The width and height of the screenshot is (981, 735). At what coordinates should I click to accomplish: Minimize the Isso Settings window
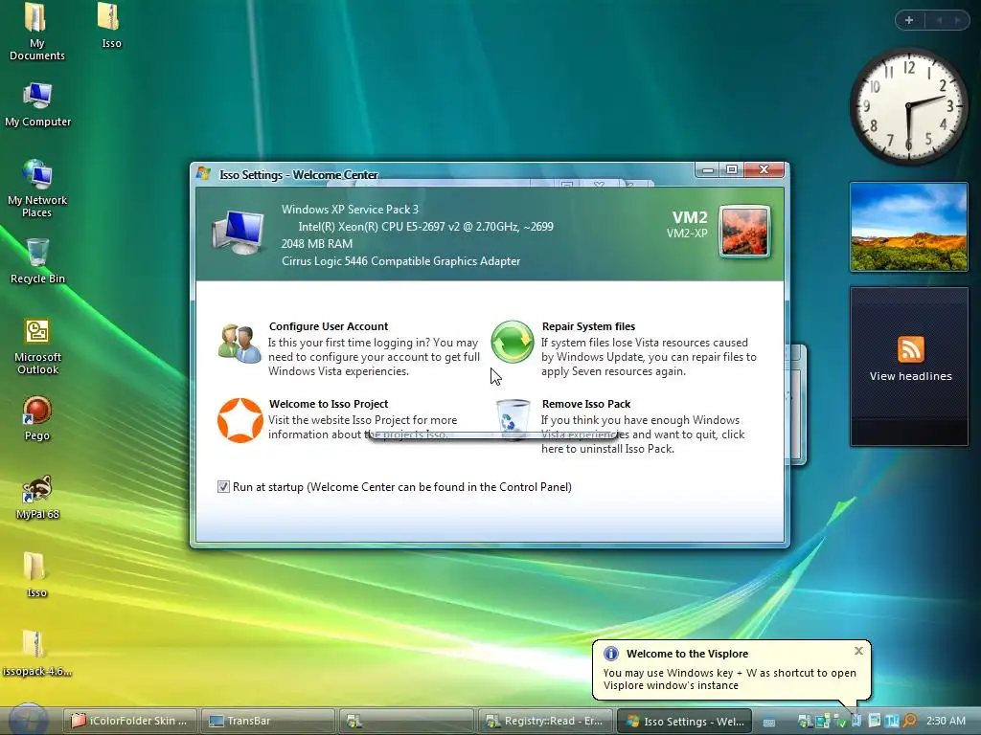pyautogui.click(x=708, y=169)
